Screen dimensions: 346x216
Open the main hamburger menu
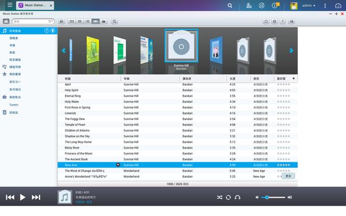(x=10, y=5)
